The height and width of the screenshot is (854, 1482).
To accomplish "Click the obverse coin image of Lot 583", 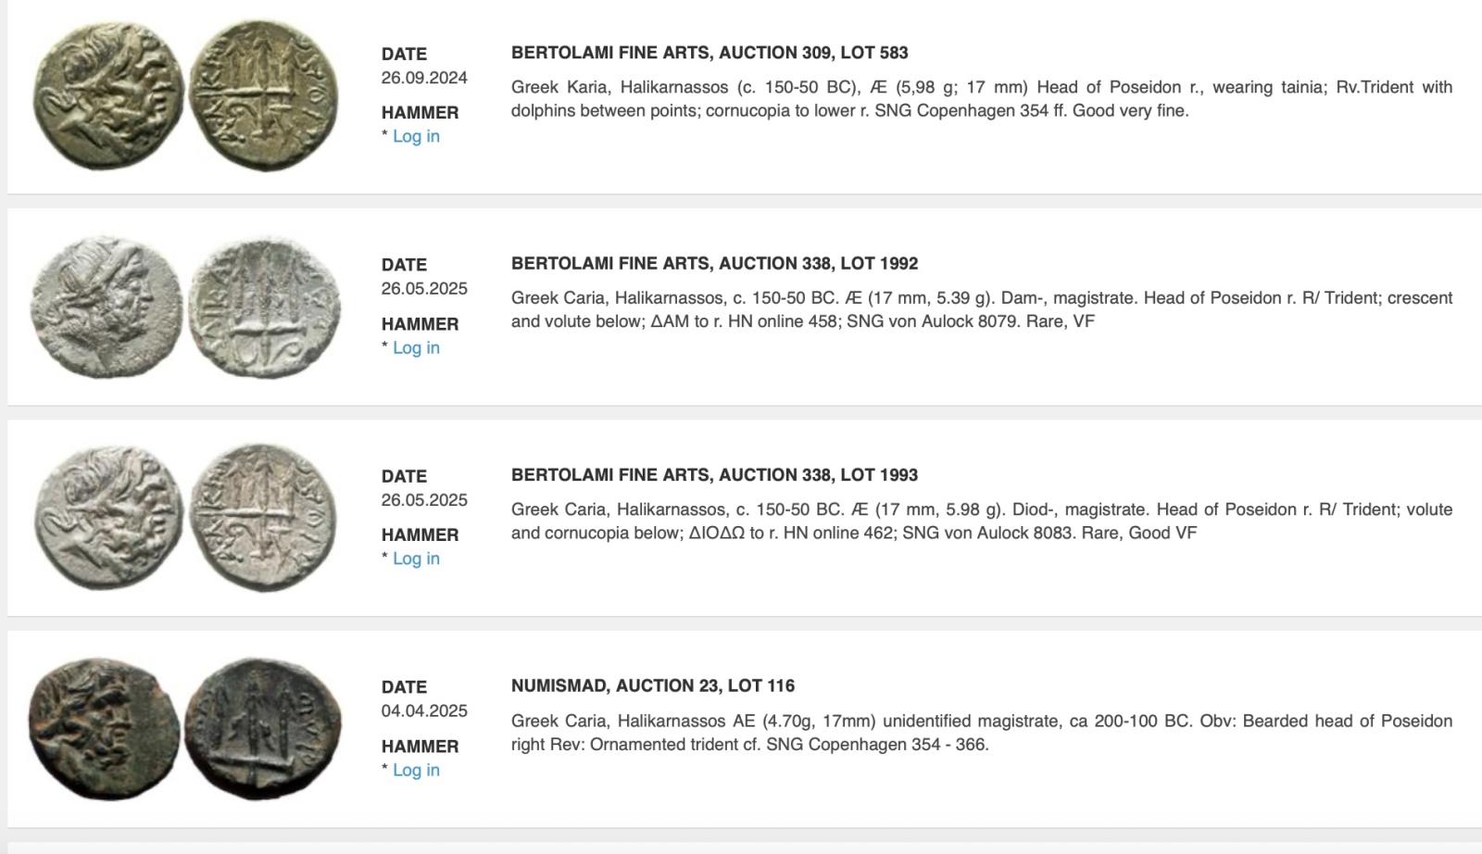I will [108, 95].
